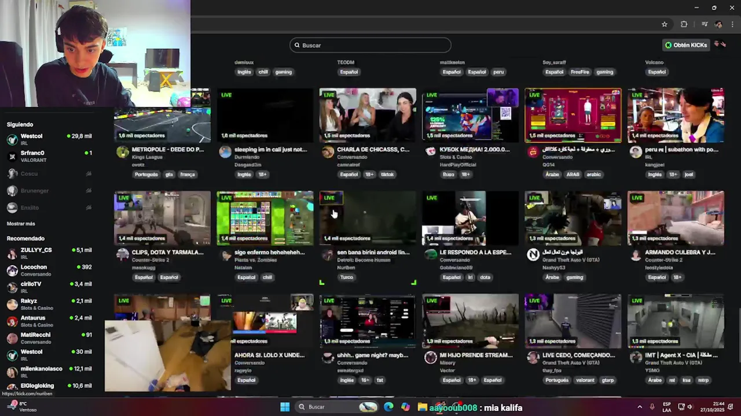Show hidden system tray icons chevron
Screen dimensions: 741x416
coord(640,407)
